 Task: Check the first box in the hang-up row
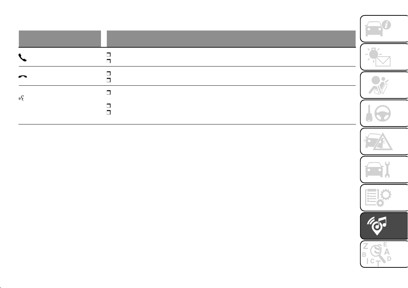(x=109, y=73)
